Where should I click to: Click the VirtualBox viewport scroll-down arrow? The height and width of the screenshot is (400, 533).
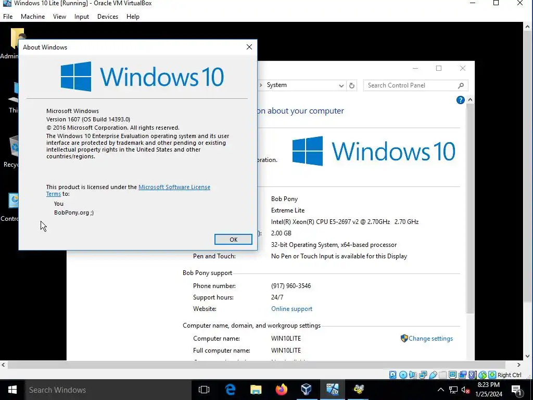click(x=528, y=356)
